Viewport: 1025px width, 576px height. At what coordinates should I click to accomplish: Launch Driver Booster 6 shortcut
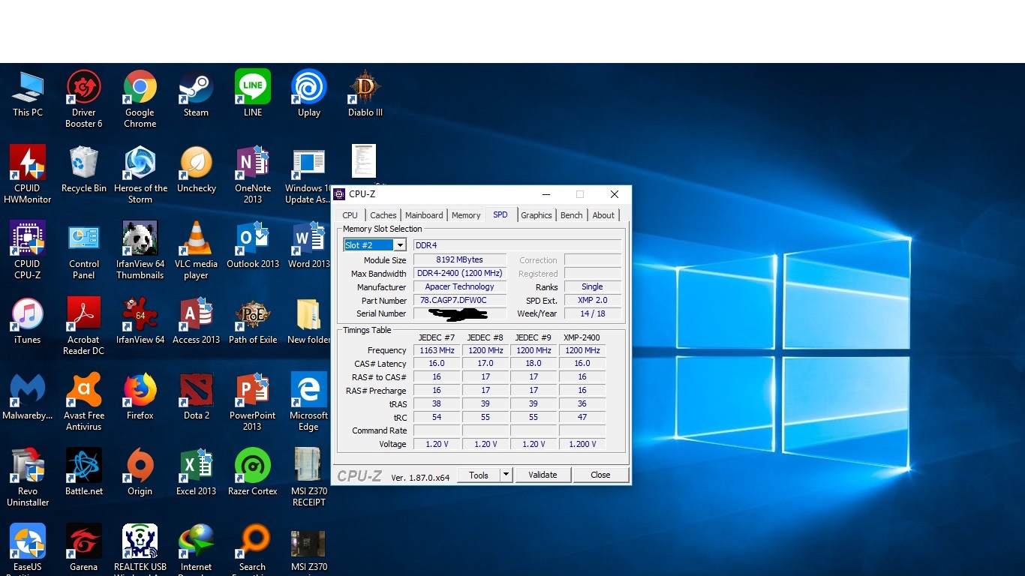84,99
